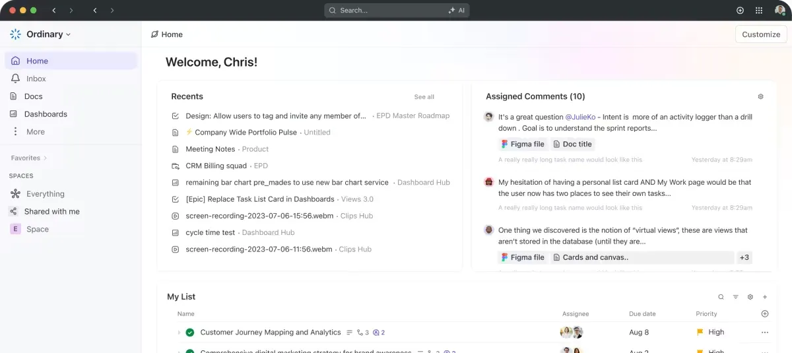Add task with My List plus icon
This screenshot has width=792, height=353.
765,297
